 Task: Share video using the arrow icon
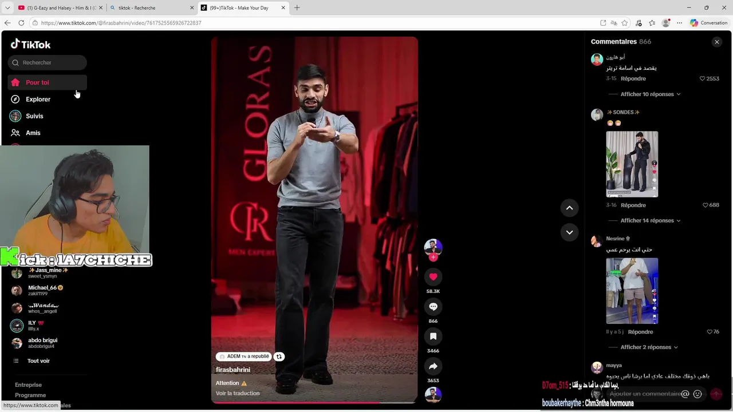433,366
